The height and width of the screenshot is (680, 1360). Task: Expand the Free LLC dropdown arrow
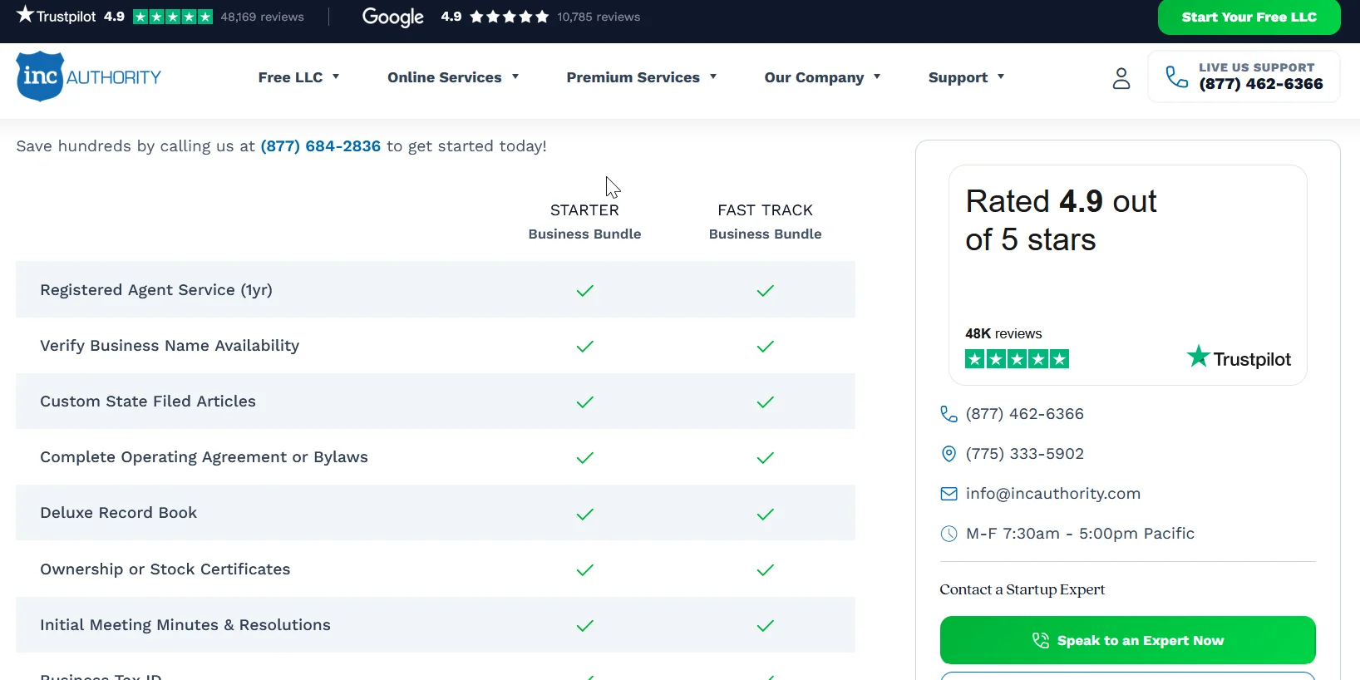336,76
